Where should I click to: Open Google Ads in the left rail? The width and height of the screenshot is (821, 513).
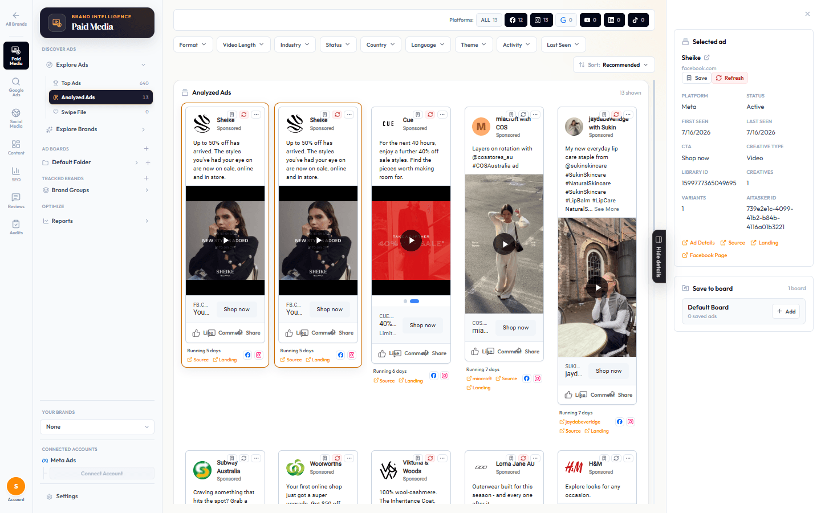[16, 87]
